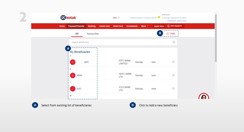Switch to the Favourites tab
244x132 pixels.
[x=93, y=34]
